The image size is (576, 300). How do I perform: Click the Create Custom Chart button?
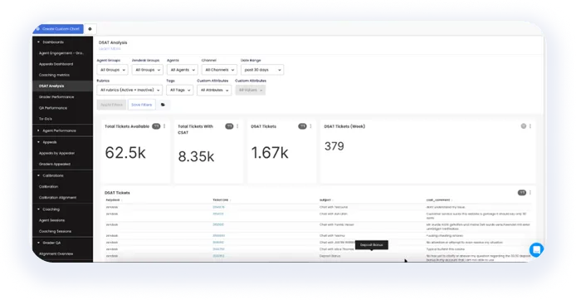(x=58, y=29)
